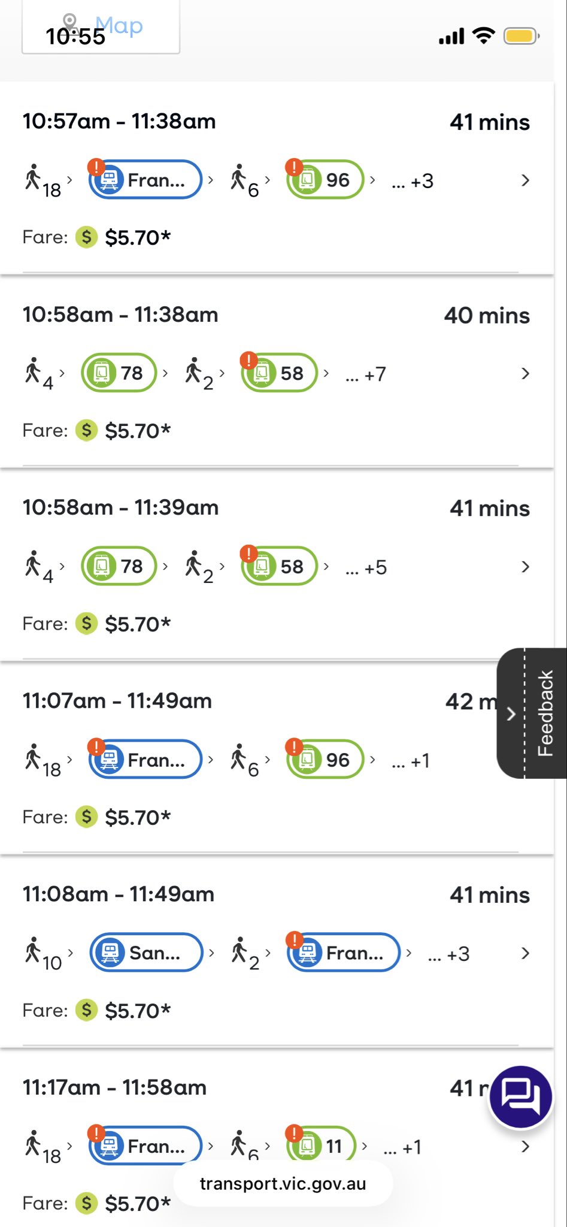
Task: Open the live chat bubble icon
Action: pos(520,1097)
